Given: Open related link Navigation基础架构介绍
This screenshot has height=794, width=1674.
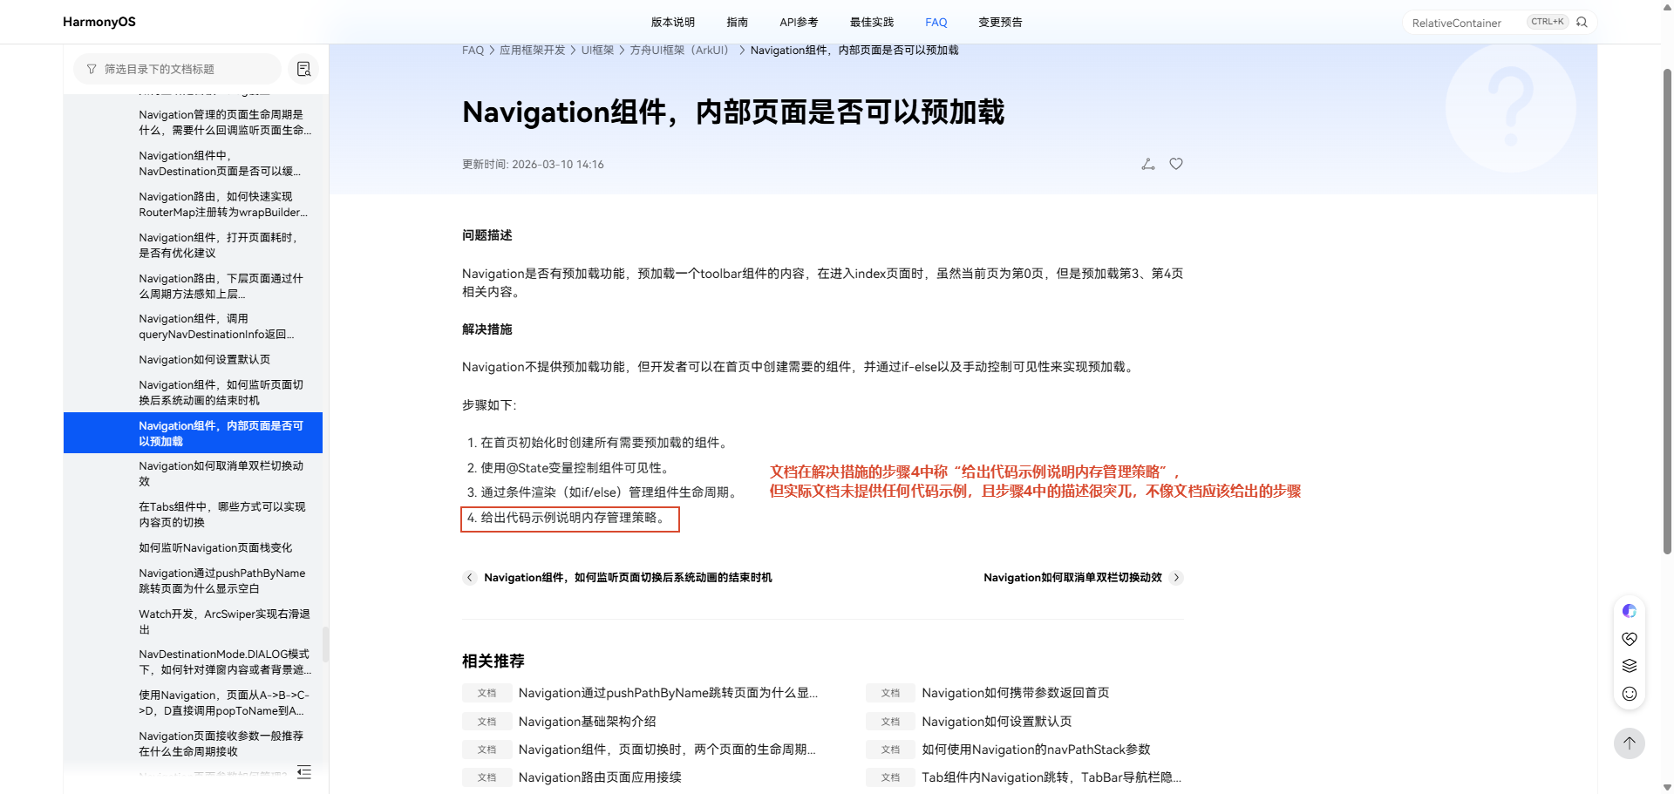Looking at the screenshot, I should pos(588,722).
